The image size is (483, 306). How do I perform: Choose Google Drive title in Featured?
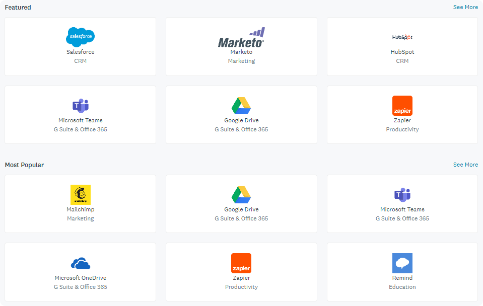tap(241, 120)
